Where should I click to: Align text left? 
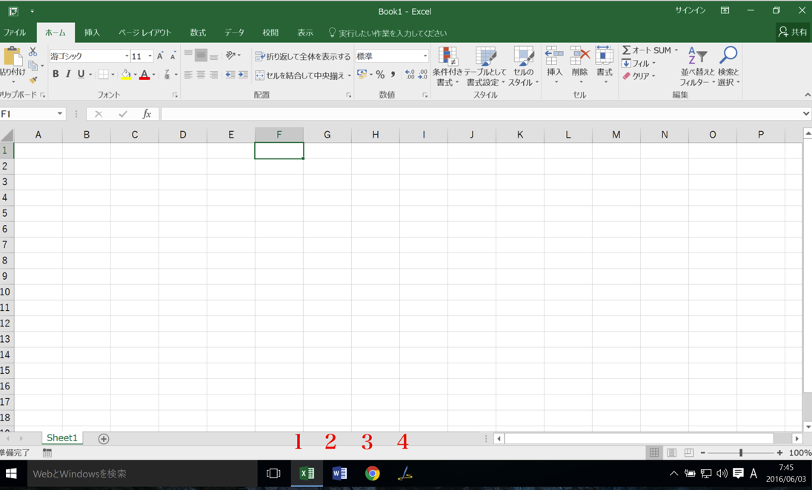tap(188, 75)
